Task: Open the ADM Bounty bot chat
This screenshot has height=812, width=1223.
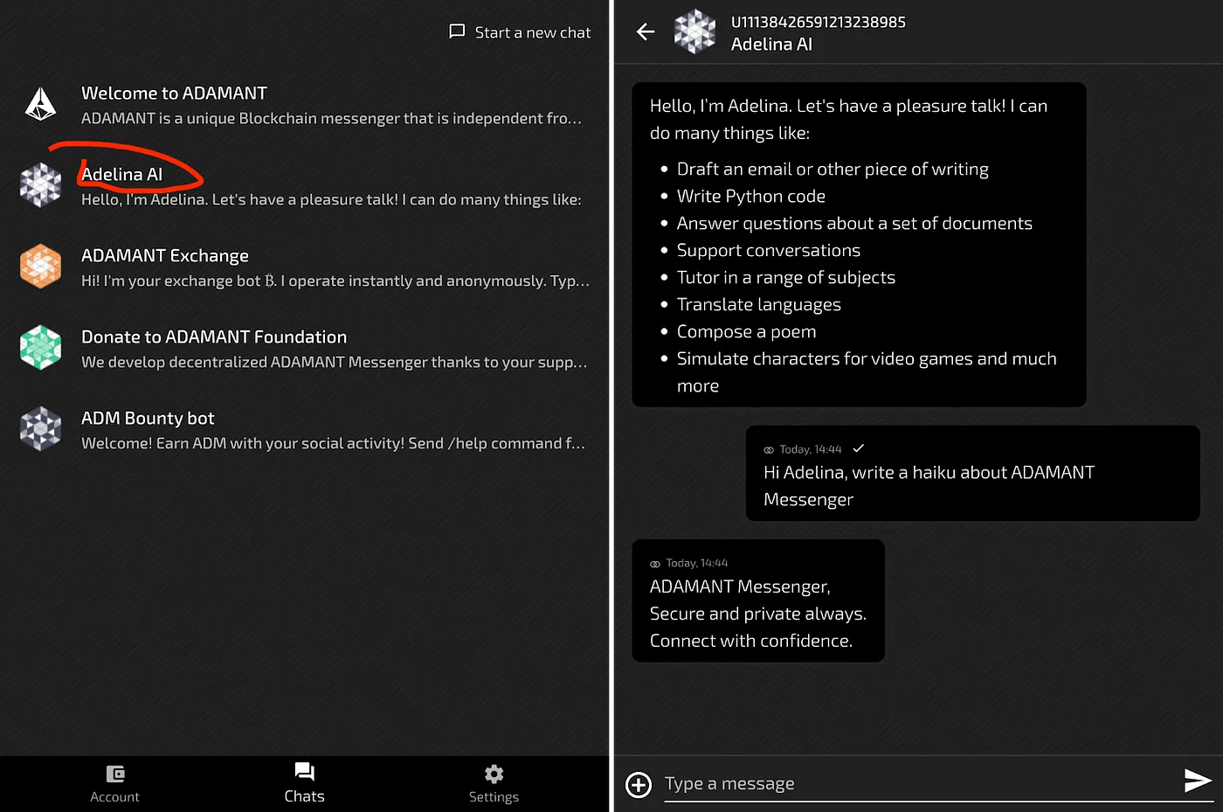Action: [304, 430]
